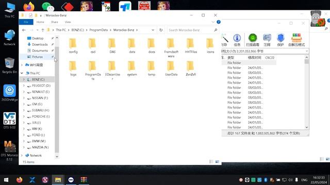Expand the ribbon with the chevron
The image size is (330, 185).
[213, 22]
